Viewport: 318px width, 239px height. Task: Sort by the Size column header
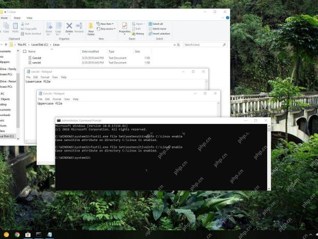137,51
